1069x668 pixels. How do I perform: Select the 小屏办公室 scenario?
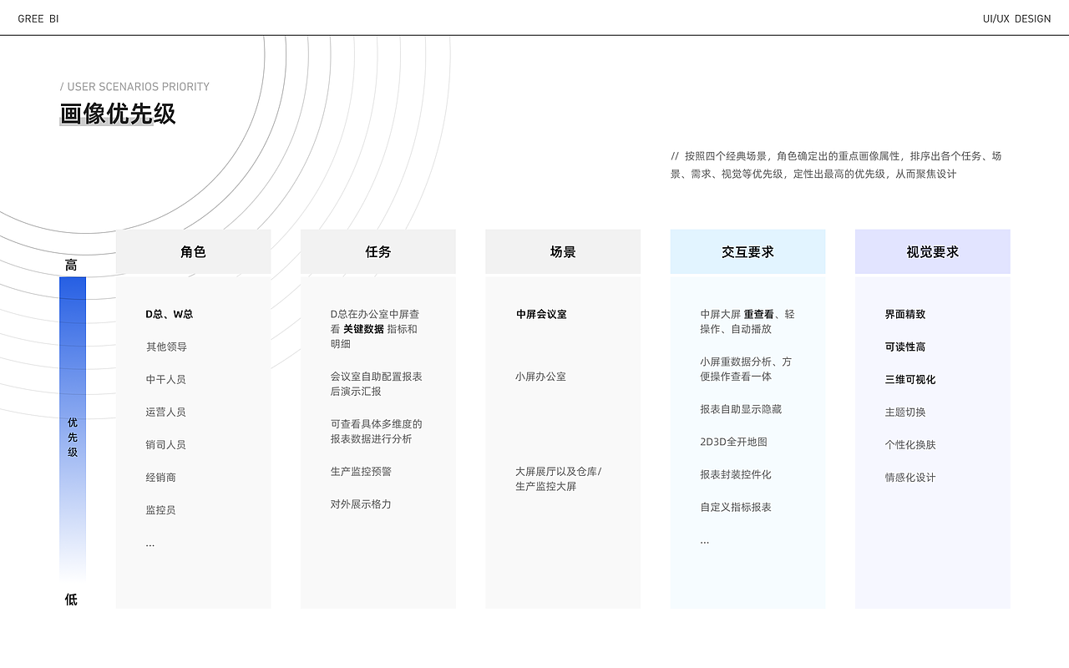(x=540, y=377)
